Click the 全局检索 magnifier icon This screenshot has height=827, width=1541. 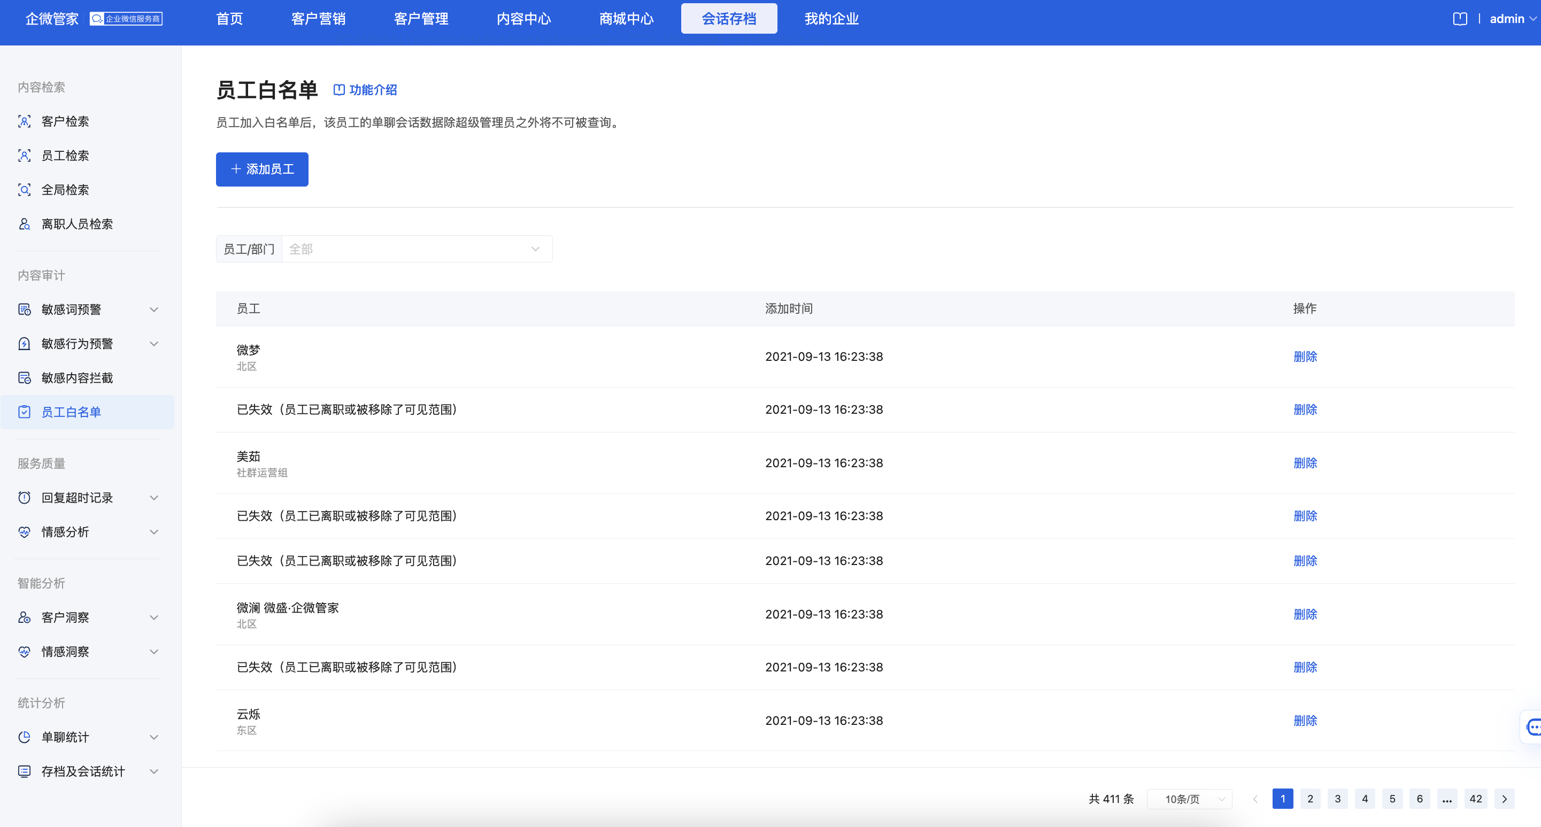click(x=25, y=190)
